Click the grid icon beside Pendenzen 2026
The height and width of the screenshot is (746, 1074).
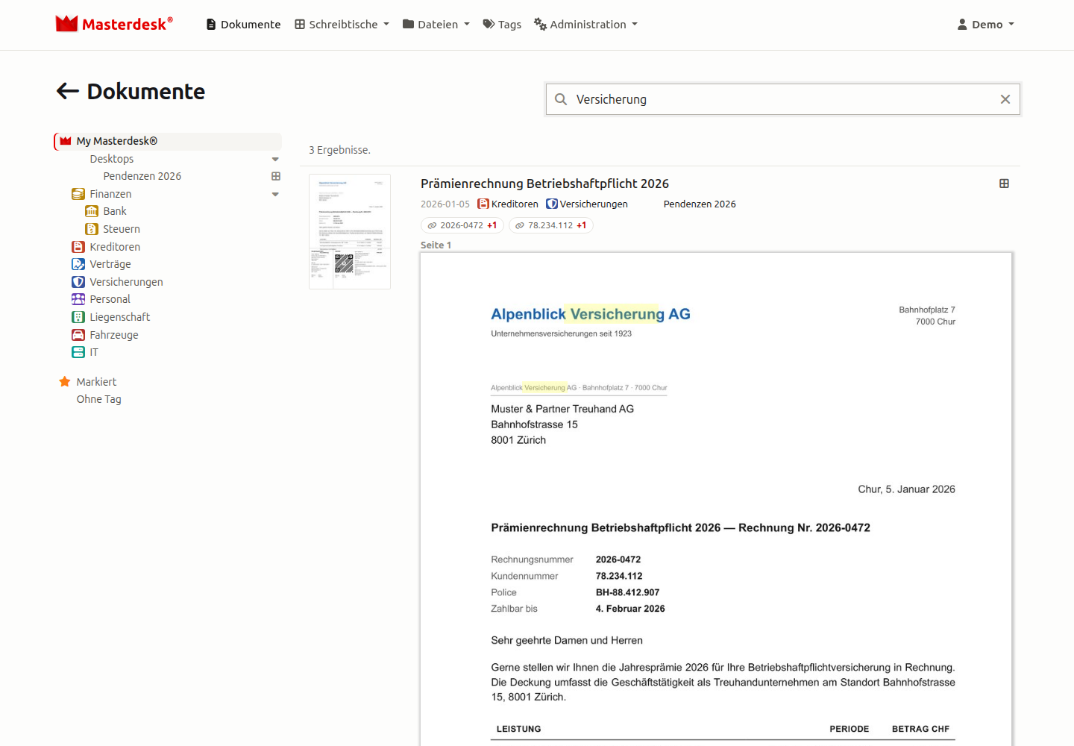[276, 176]
